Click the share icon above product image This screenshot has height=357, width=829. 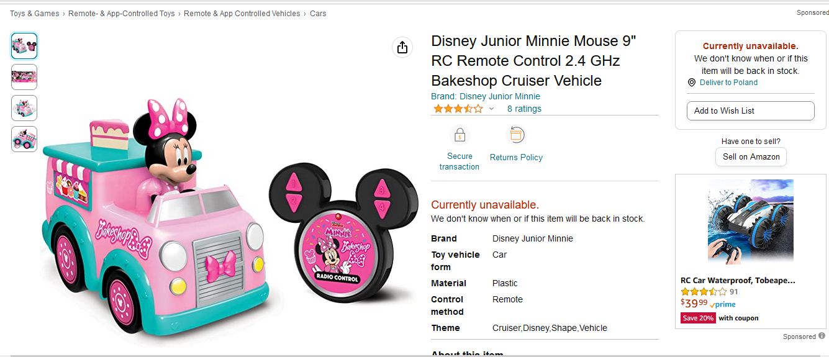point(402,47)
